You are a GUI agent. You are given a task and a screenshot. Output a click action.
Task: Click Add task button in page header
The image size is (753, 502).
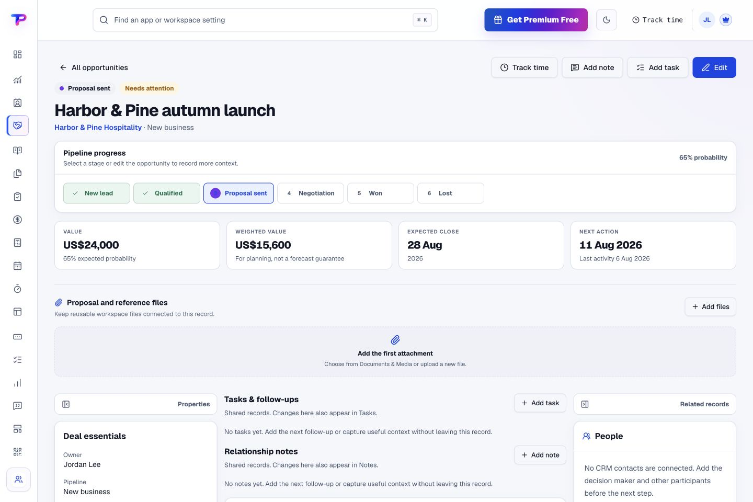(x=658, y=67)
